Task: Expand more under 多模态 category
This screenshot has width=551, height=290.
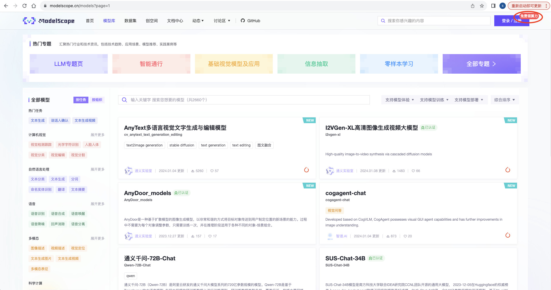Action: pyautogui.click(x=98, y=239)
